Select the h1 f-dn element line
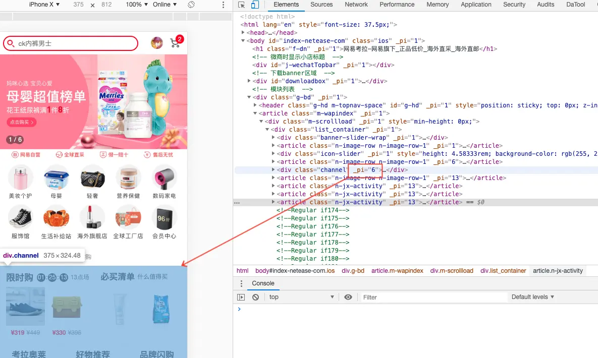Viewport: 598px width, 358px height. coord(374,49)
